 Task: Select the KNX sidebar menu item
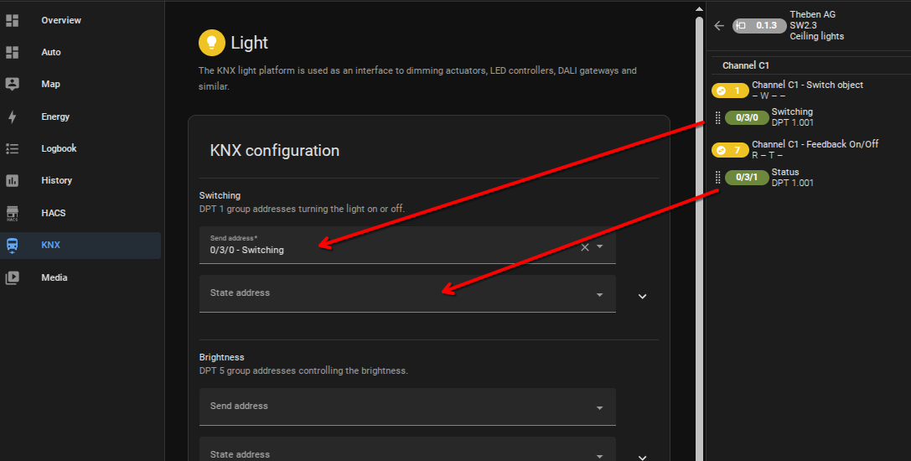pyautogui.click(x=80, y=246)
